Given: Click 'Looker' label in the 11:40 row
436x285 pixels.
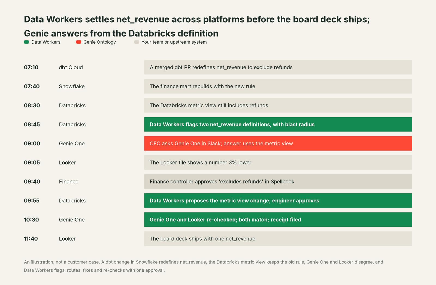Looking at the screenshot, I should point(67,239).
